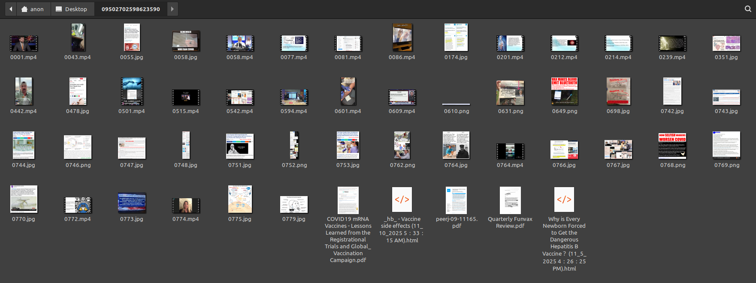The image size is (756, 283).
Task: Click the file name 0752.png
Action: click(294, 165)
